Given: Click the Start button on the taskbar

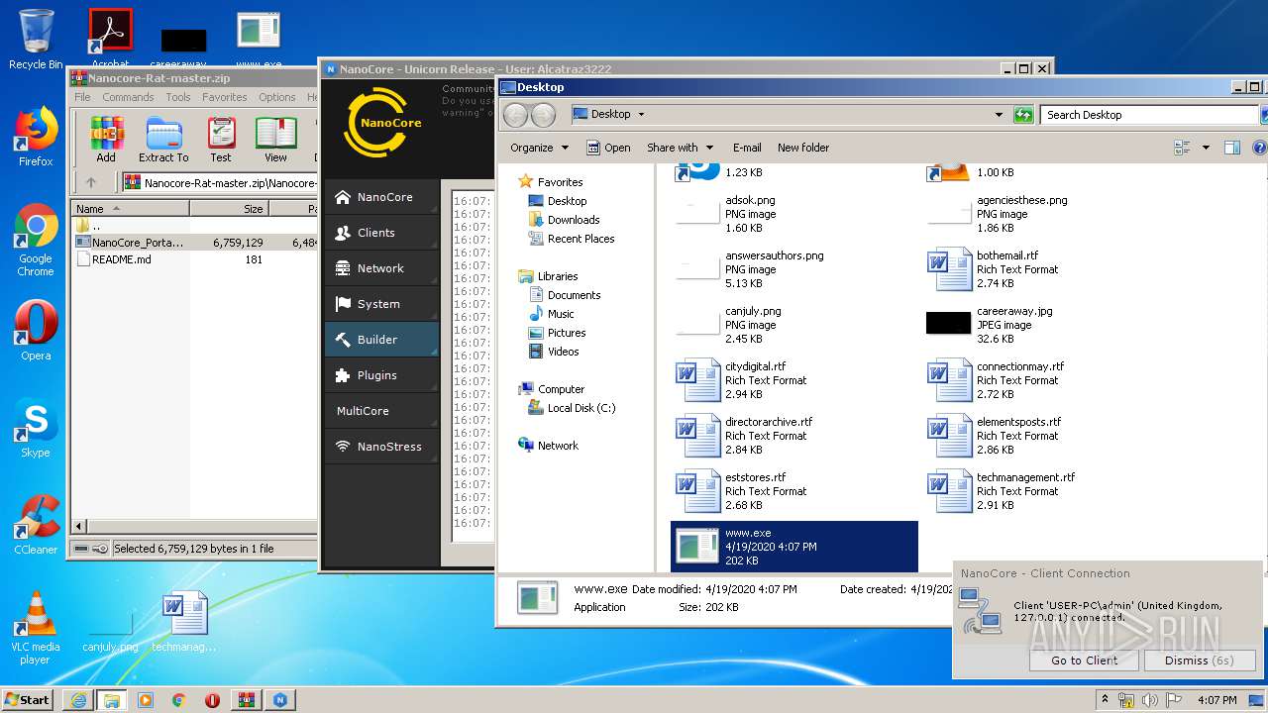Looking at the screenshot, I should [28, 699].
